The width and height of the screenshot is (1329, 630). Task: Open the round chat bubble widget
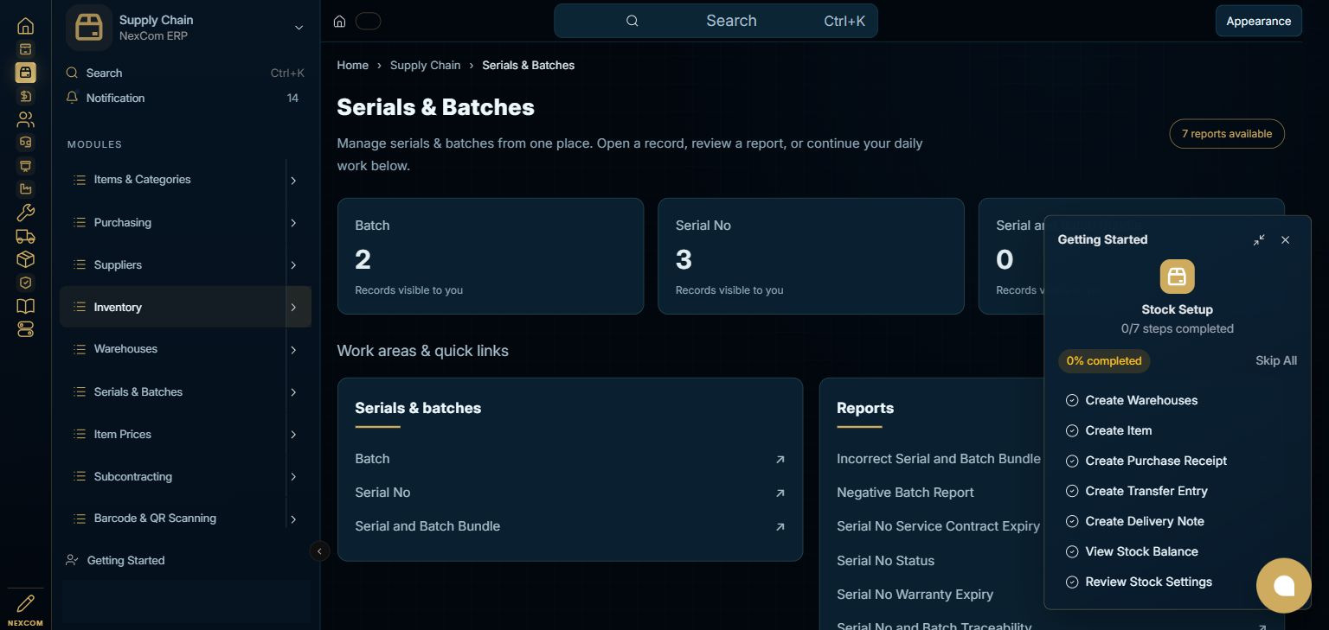pyautogui.click(x=1284, y=586)
